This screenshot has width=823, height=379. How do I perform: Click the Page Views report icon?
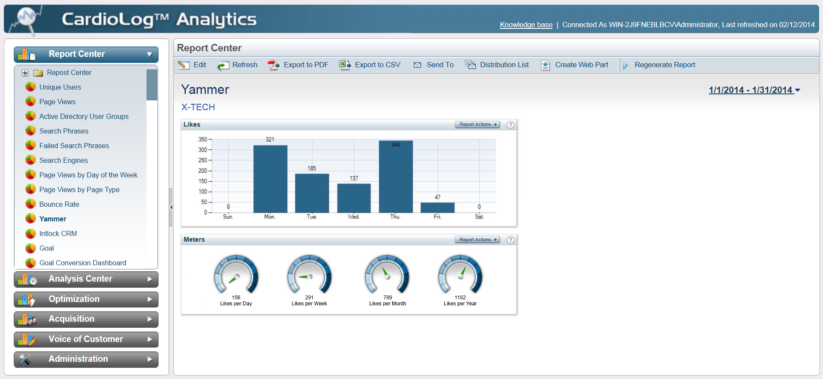31,102
